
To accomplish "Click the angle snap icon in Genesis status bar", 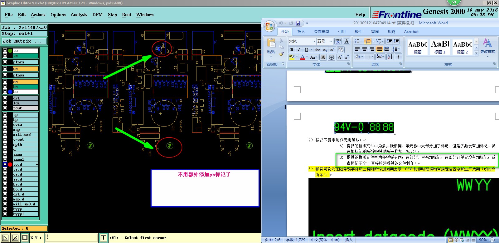I will [x=15, y=238].
